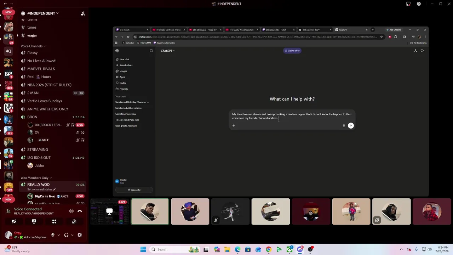
Task: Open a new browser tab
Action: (x=373, y=30)
